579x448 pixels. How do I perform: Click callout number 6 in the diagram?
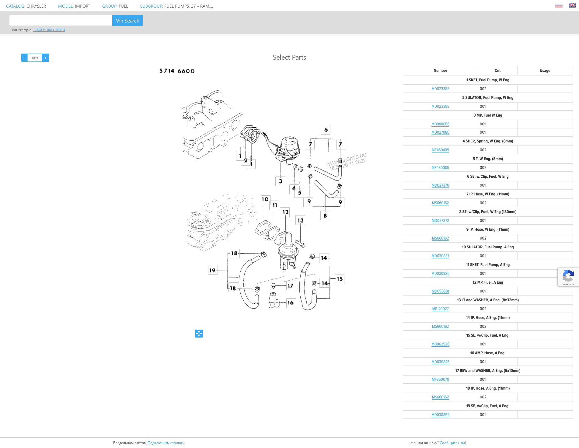326,130
